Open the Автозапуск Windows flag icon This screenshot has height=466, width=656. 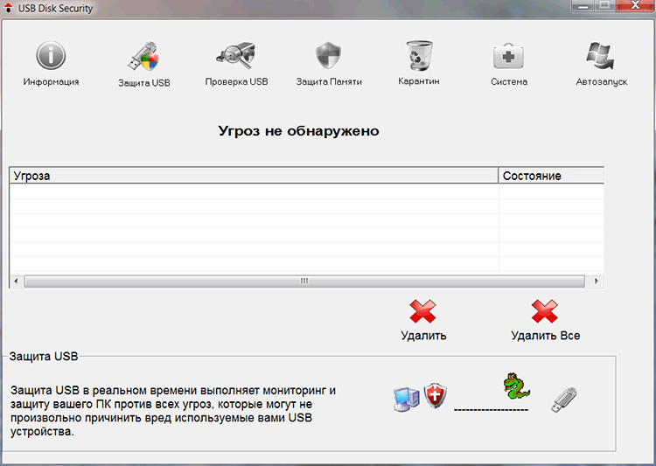click(601, 56)
